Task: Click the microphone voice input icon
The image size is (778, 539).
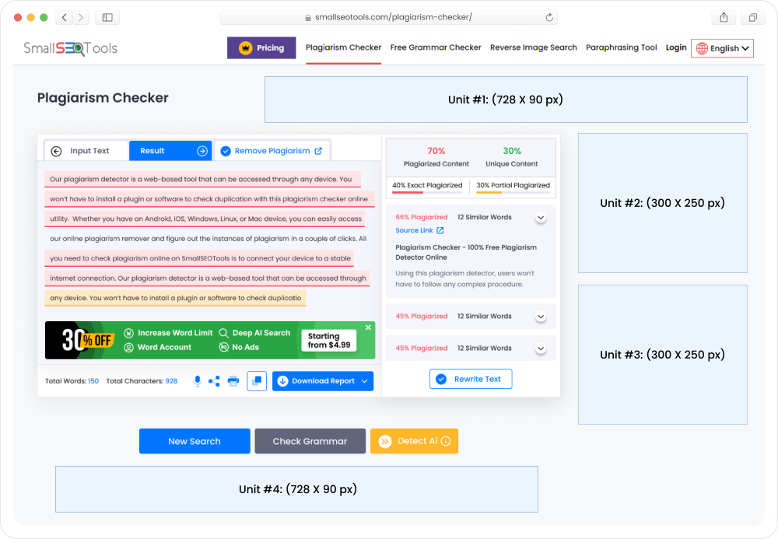Action: point(198,381)
